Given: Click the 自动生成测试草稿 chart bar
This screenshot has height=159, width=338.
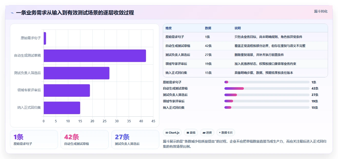Looking at the screenshot, I should pos(95,56).
